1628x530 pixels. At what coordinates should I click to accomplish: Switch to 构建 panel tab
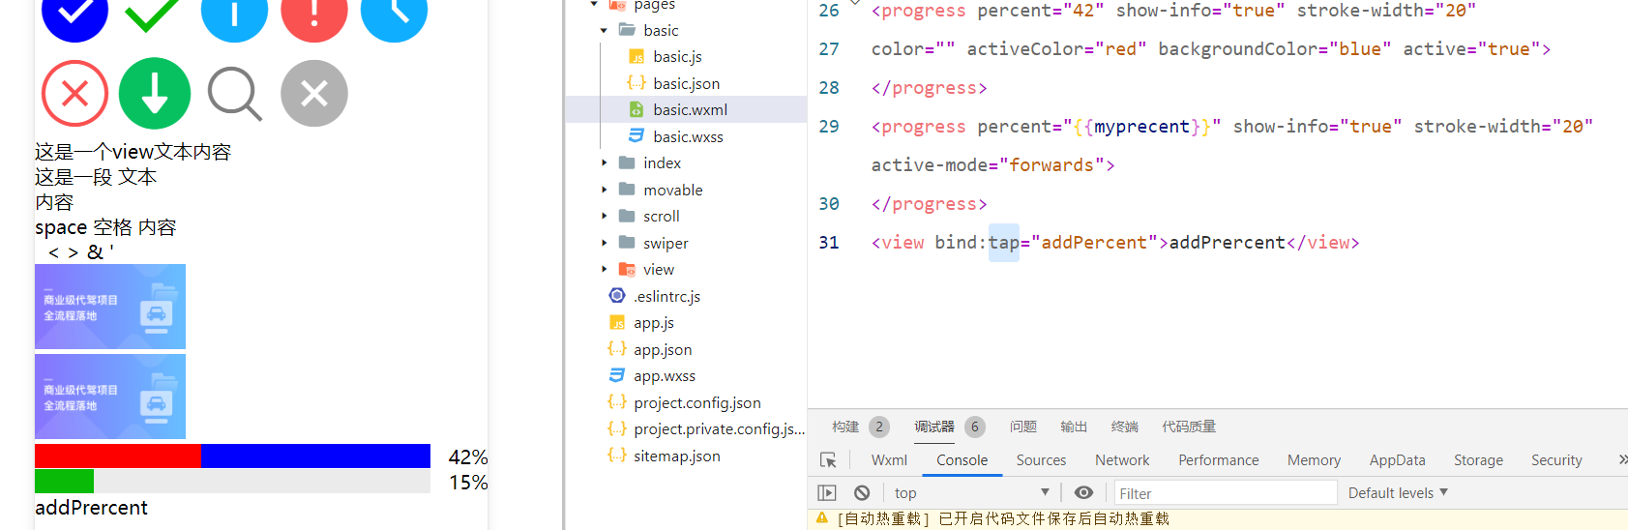845,427
